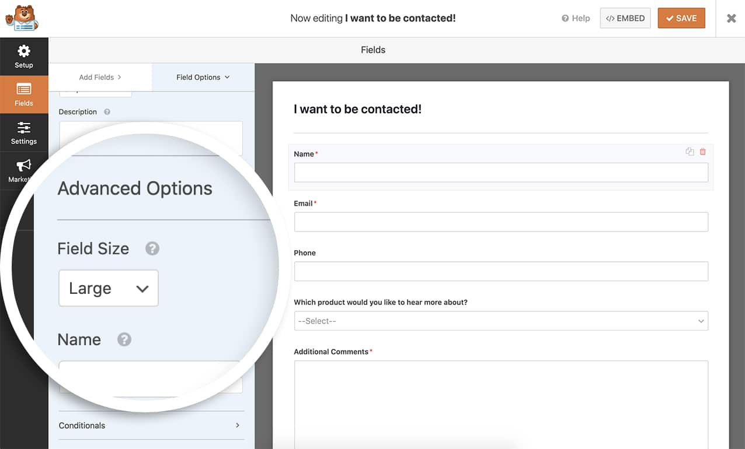The height and width of the screenshot is (449, 745).
Task: Click the Embed button
Action: click(x=625, y=18)
